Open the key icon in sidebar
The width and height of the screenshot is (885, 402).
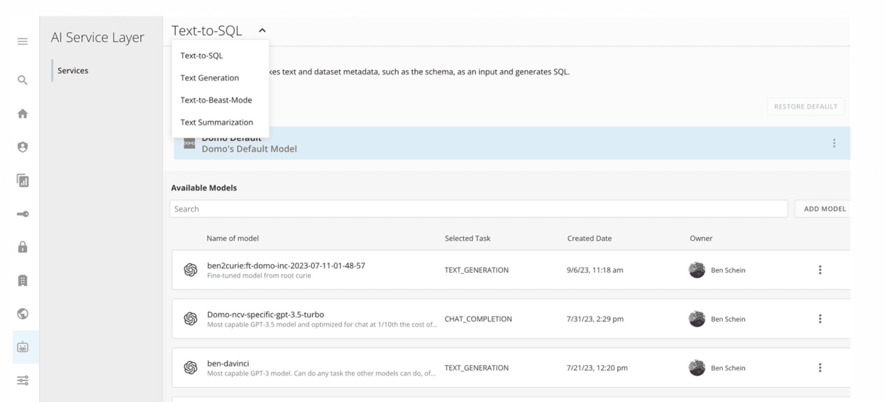point(23,214)
